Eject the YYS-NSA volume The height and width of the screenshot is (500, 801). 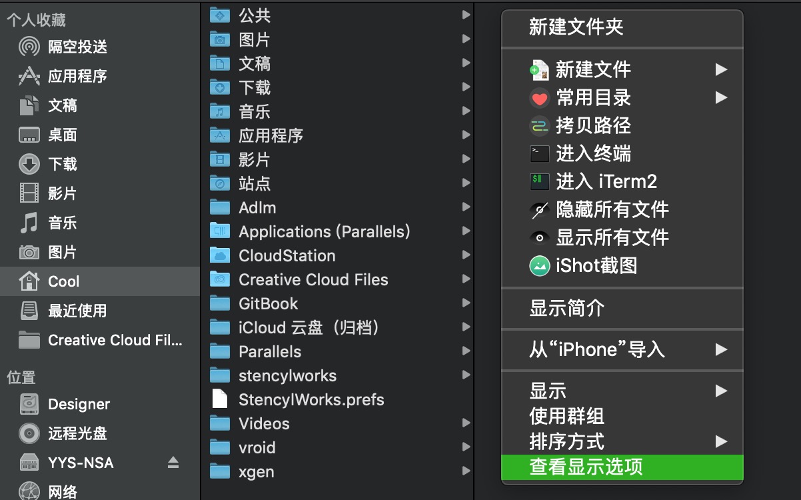click(173, 463)
